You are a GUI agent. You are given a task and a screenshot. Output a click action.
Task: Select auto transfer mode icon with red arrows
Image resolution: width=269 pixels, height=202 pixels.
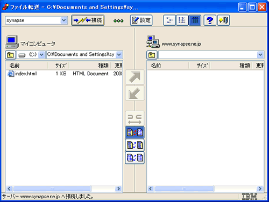[134, 133]
